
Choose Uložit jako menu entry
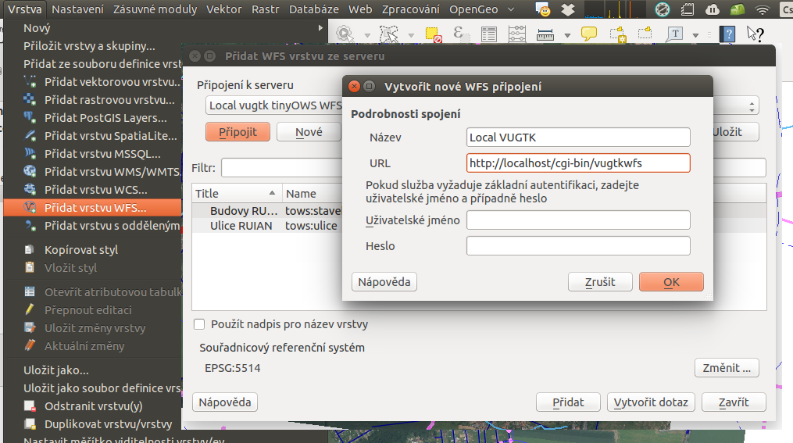coord(92,370)
